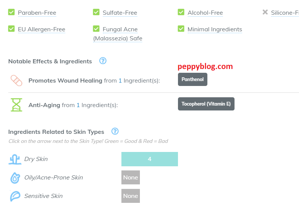The width and height of the screenshot is (299, 207).
Task: Click the Panthenol ingredient tag
Action: coord(192,80)
